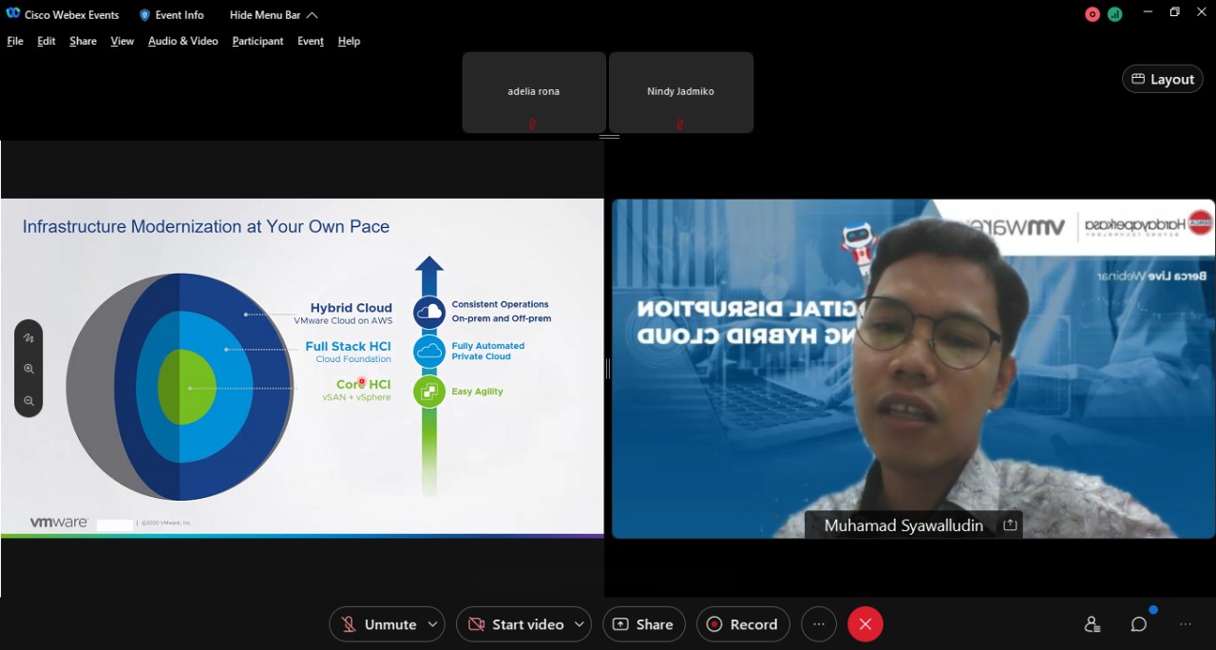Open the Event menu
This screenshot has width=1216, height=650.
click(311, 41)
